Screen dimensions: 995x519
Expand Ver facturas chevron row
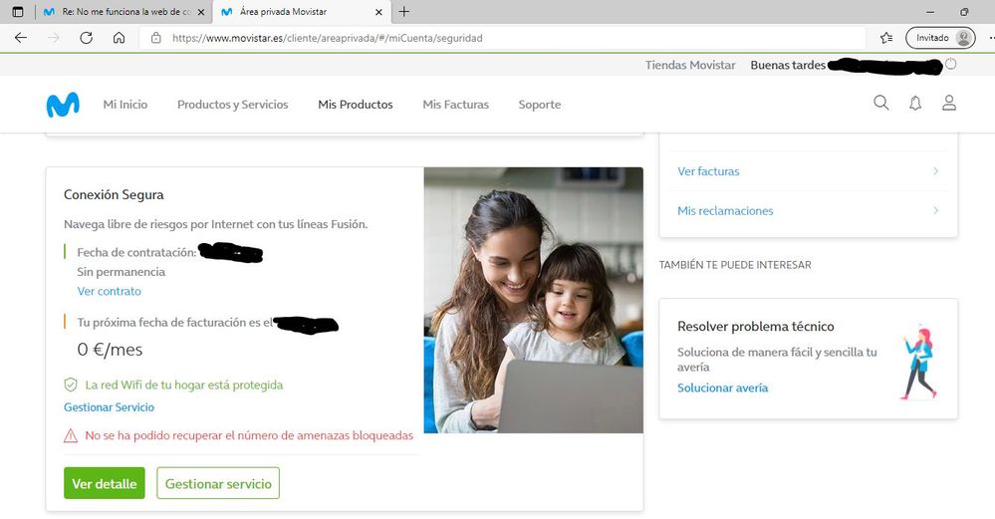pos(935,171)
